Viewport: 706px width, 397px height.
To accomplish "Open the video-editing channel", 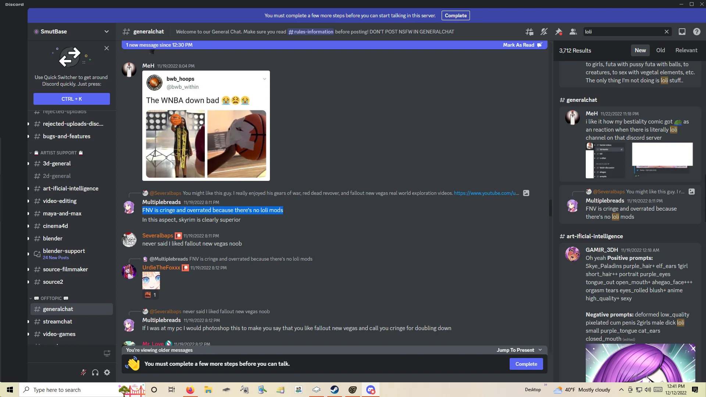I will [72, 201].
